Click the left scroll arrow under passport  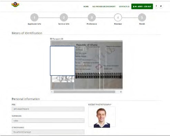(52, 92)
